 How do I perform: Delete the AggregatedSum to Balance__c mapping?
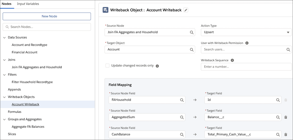[286, 117]
